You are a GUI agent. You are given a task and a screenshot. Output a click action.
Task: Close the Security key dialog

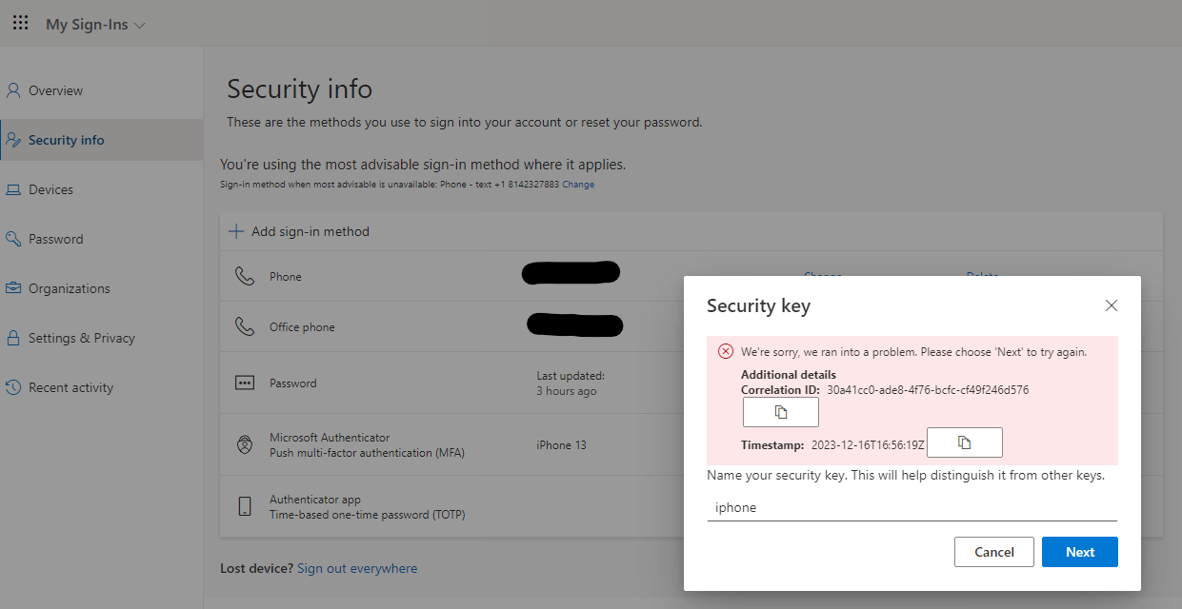click(x=1111, y=305)
